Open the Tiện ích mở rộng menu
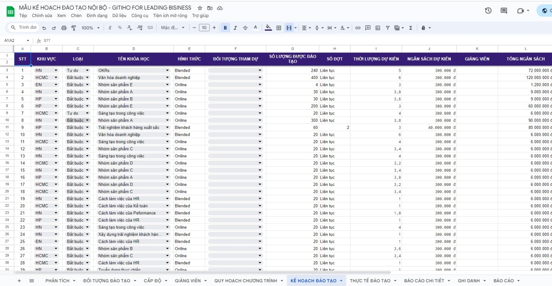552x286 pixels. pyautogui.click(x=170, y=16)
